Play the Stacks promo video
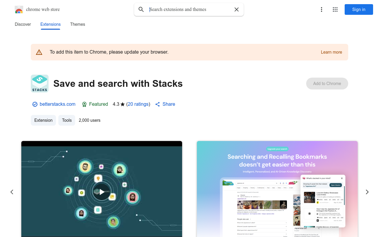379x237 pixels. [x=102, y=192]
